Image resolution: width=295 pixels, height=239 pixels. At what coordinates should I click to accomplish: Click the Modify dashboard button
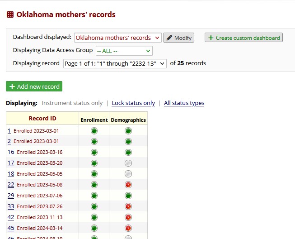pos(178,38)
